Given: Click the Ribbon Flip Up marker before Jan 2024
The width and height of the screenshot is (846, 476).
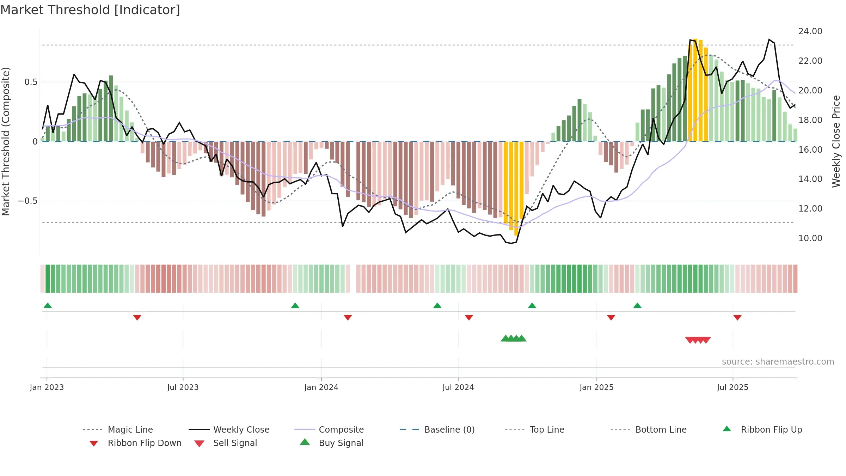Looking at the screenshot, I should (x=295, y=305).
